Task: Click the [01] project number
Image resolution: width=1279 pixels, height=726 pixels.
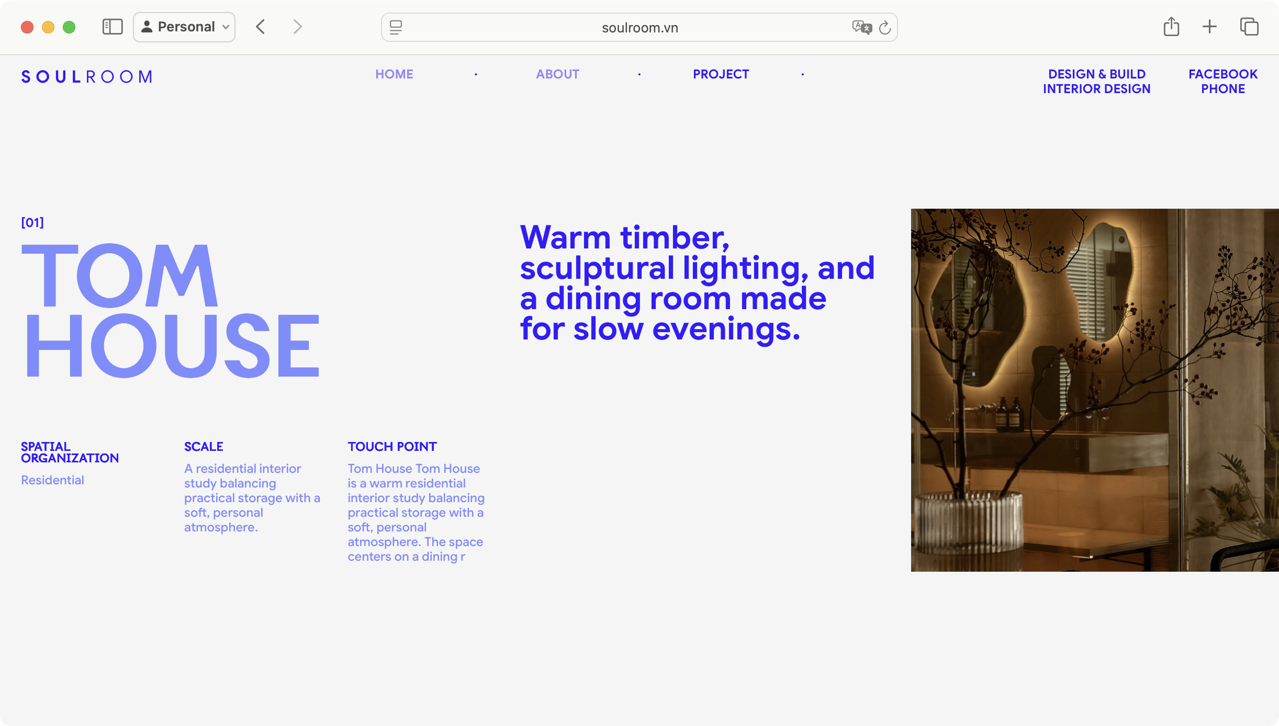Action: (32, 223)
